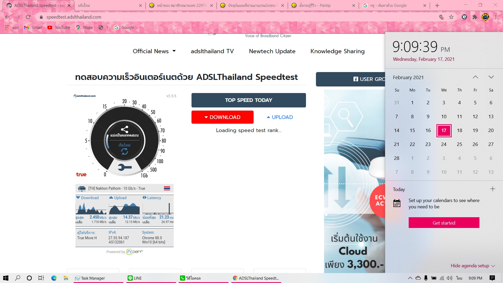Open Task View from taskbar

41,278
